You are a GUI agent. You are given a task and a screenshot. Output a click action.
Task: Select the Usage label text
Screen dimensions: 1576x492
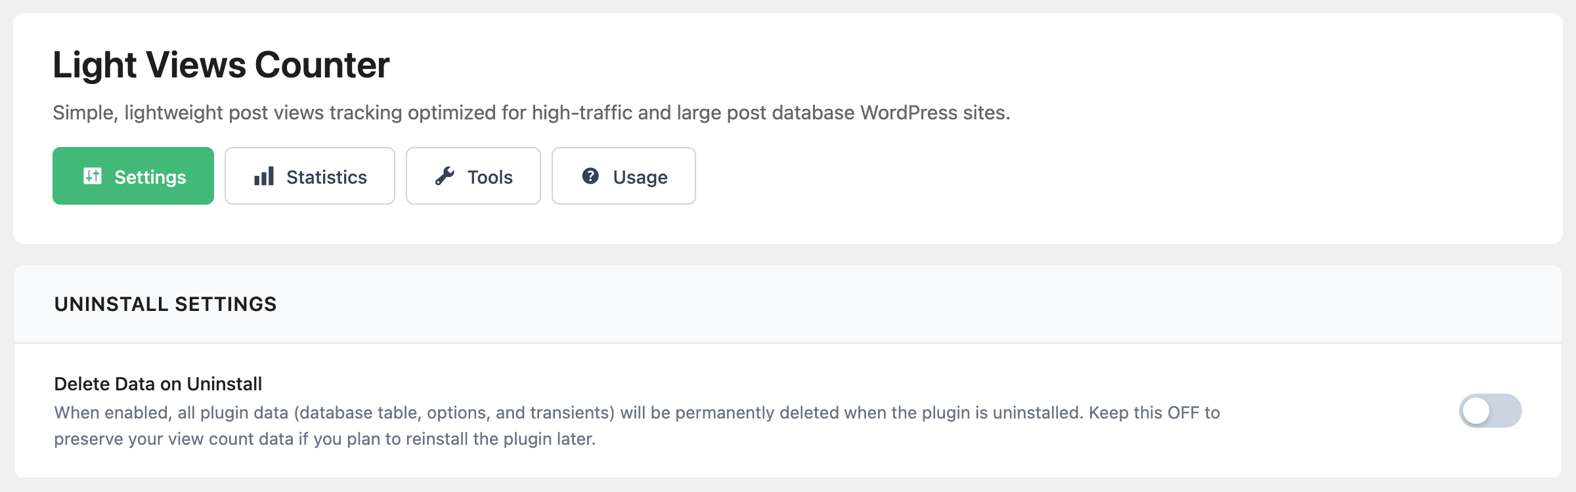[640, 177]
